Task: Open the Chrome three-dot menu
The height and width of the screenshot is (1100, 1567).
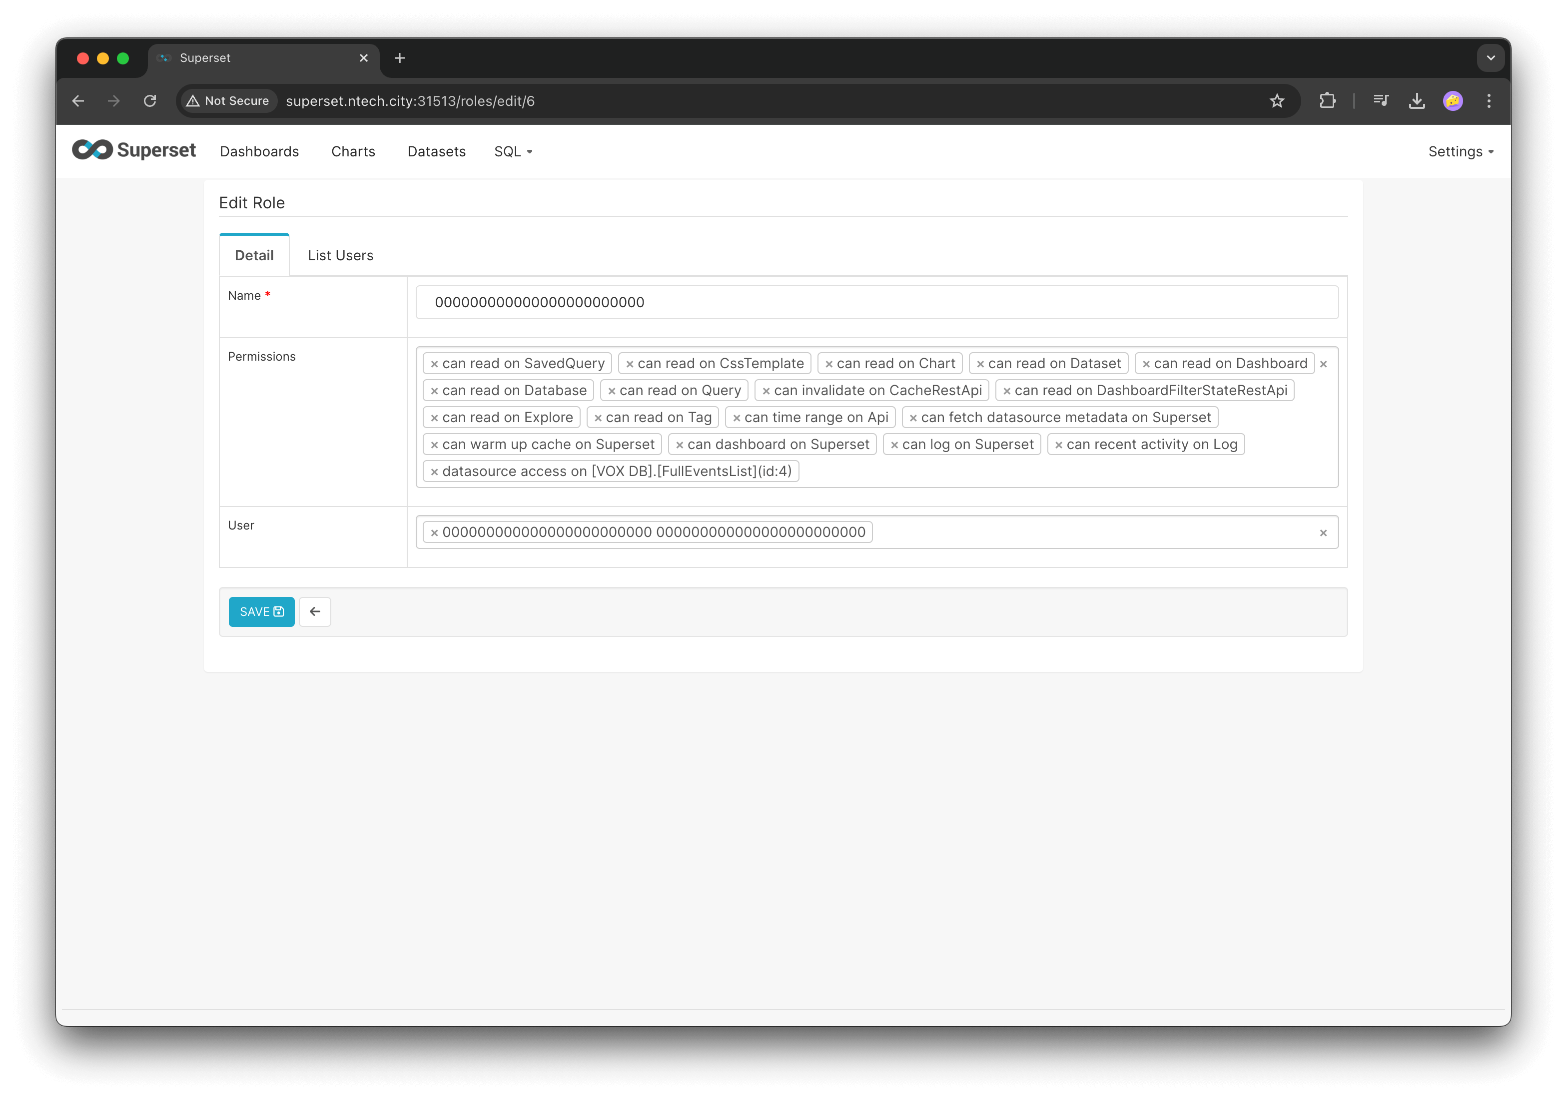Action: [x=1489, y=101]
